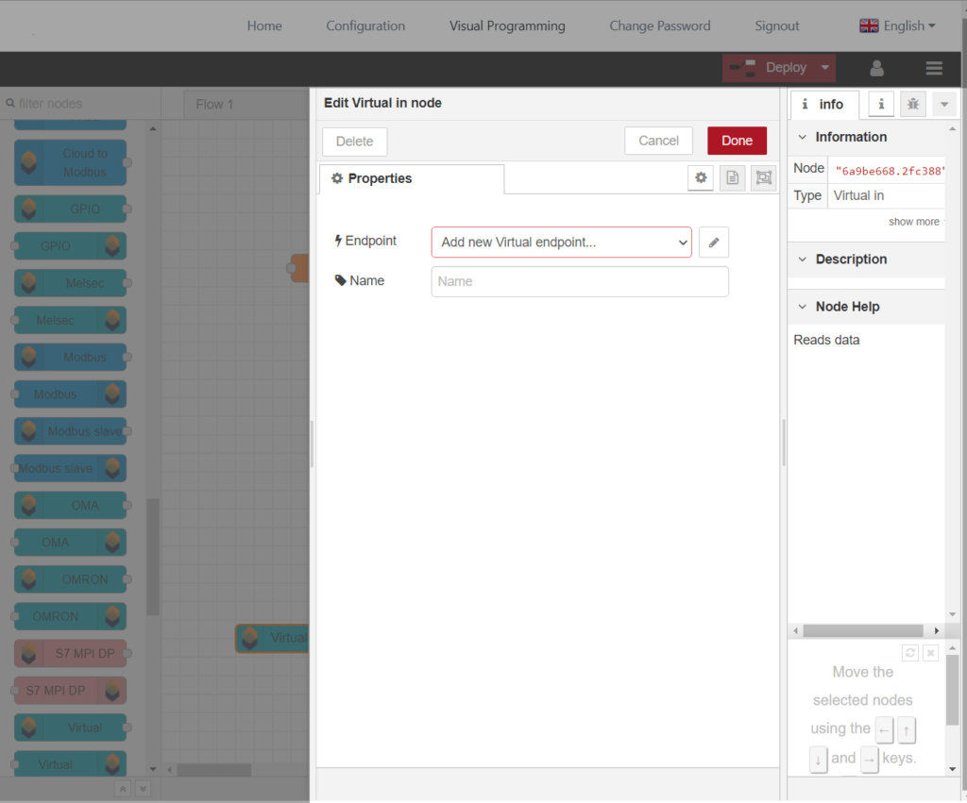Select the S7 MPI DP output palette node
Screen dimensions: 967x803
point(70,690)
